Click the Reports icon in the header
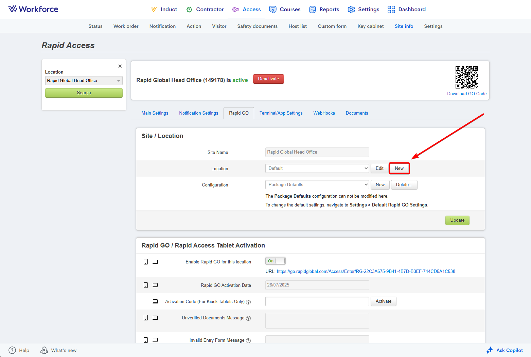 pyautogui.click(x=313, y=9)
